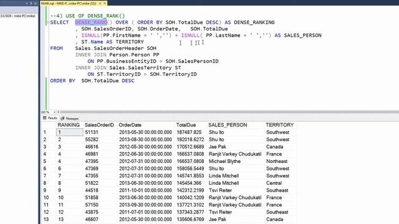Click the DENSE_RANKING alias in the query

(x=254, y=22)
